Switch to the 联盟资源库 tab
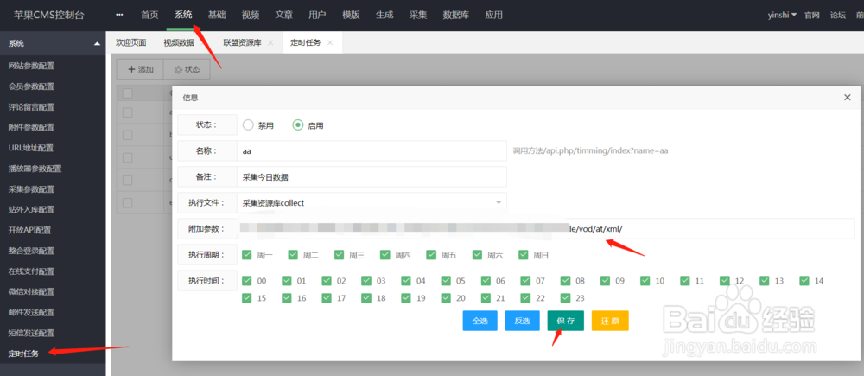This screenshot has height=376, width=864. (243, 42)
